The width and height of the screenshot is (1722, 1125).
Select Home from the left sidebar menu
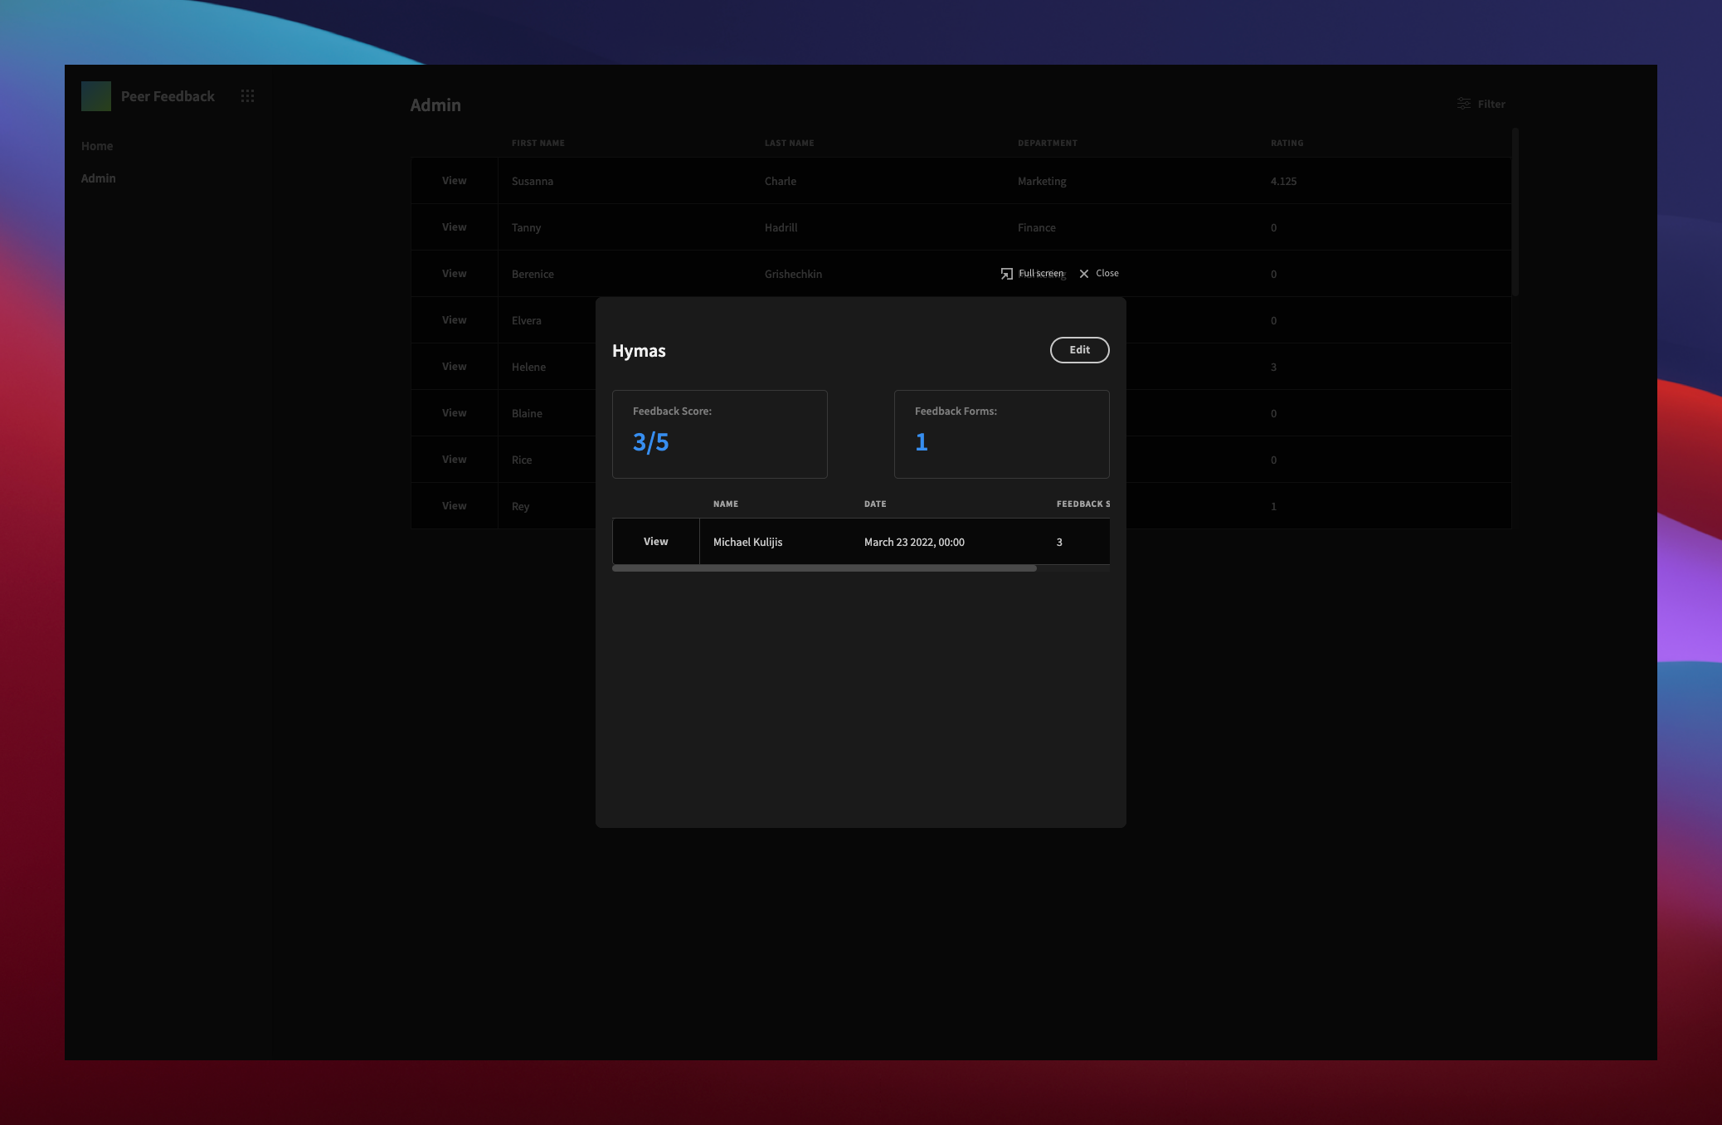click(97, 146)
